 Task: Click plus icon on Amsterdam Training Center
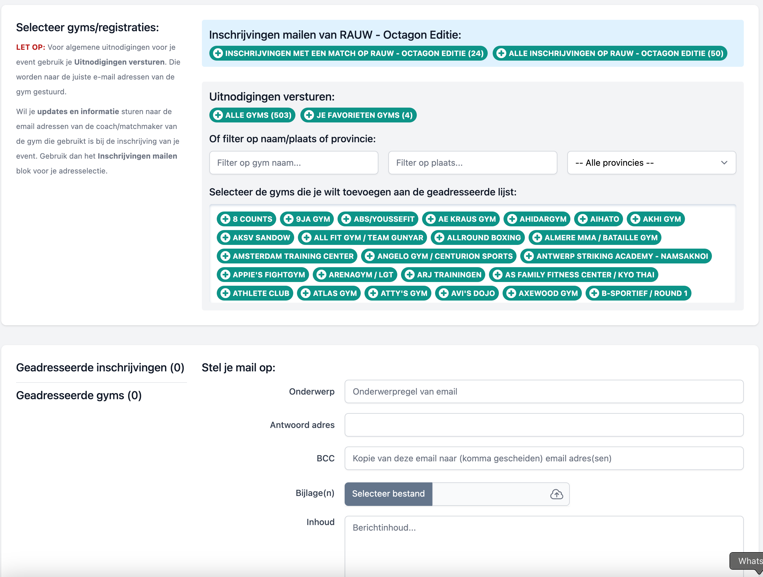tap(225, 256)
